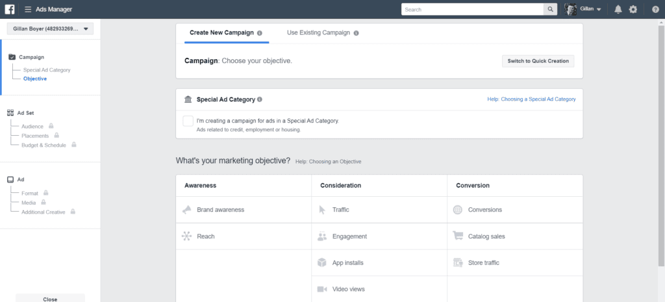Choose the Catalog sales objective label
The width and height of the screenshot is (665, 302).
coord(486,236)
